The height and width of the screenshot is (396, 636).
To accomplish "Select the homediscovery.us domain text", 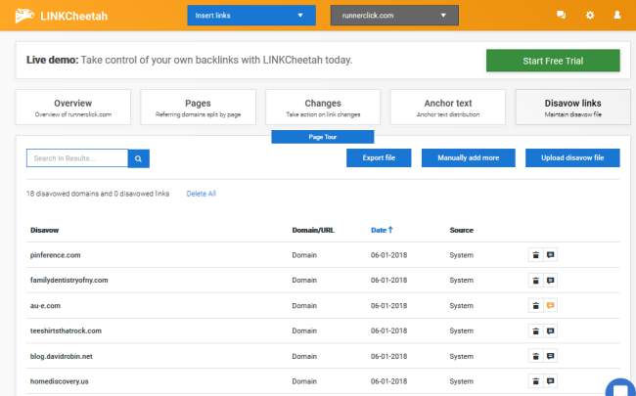I will (x=60, y=381).
